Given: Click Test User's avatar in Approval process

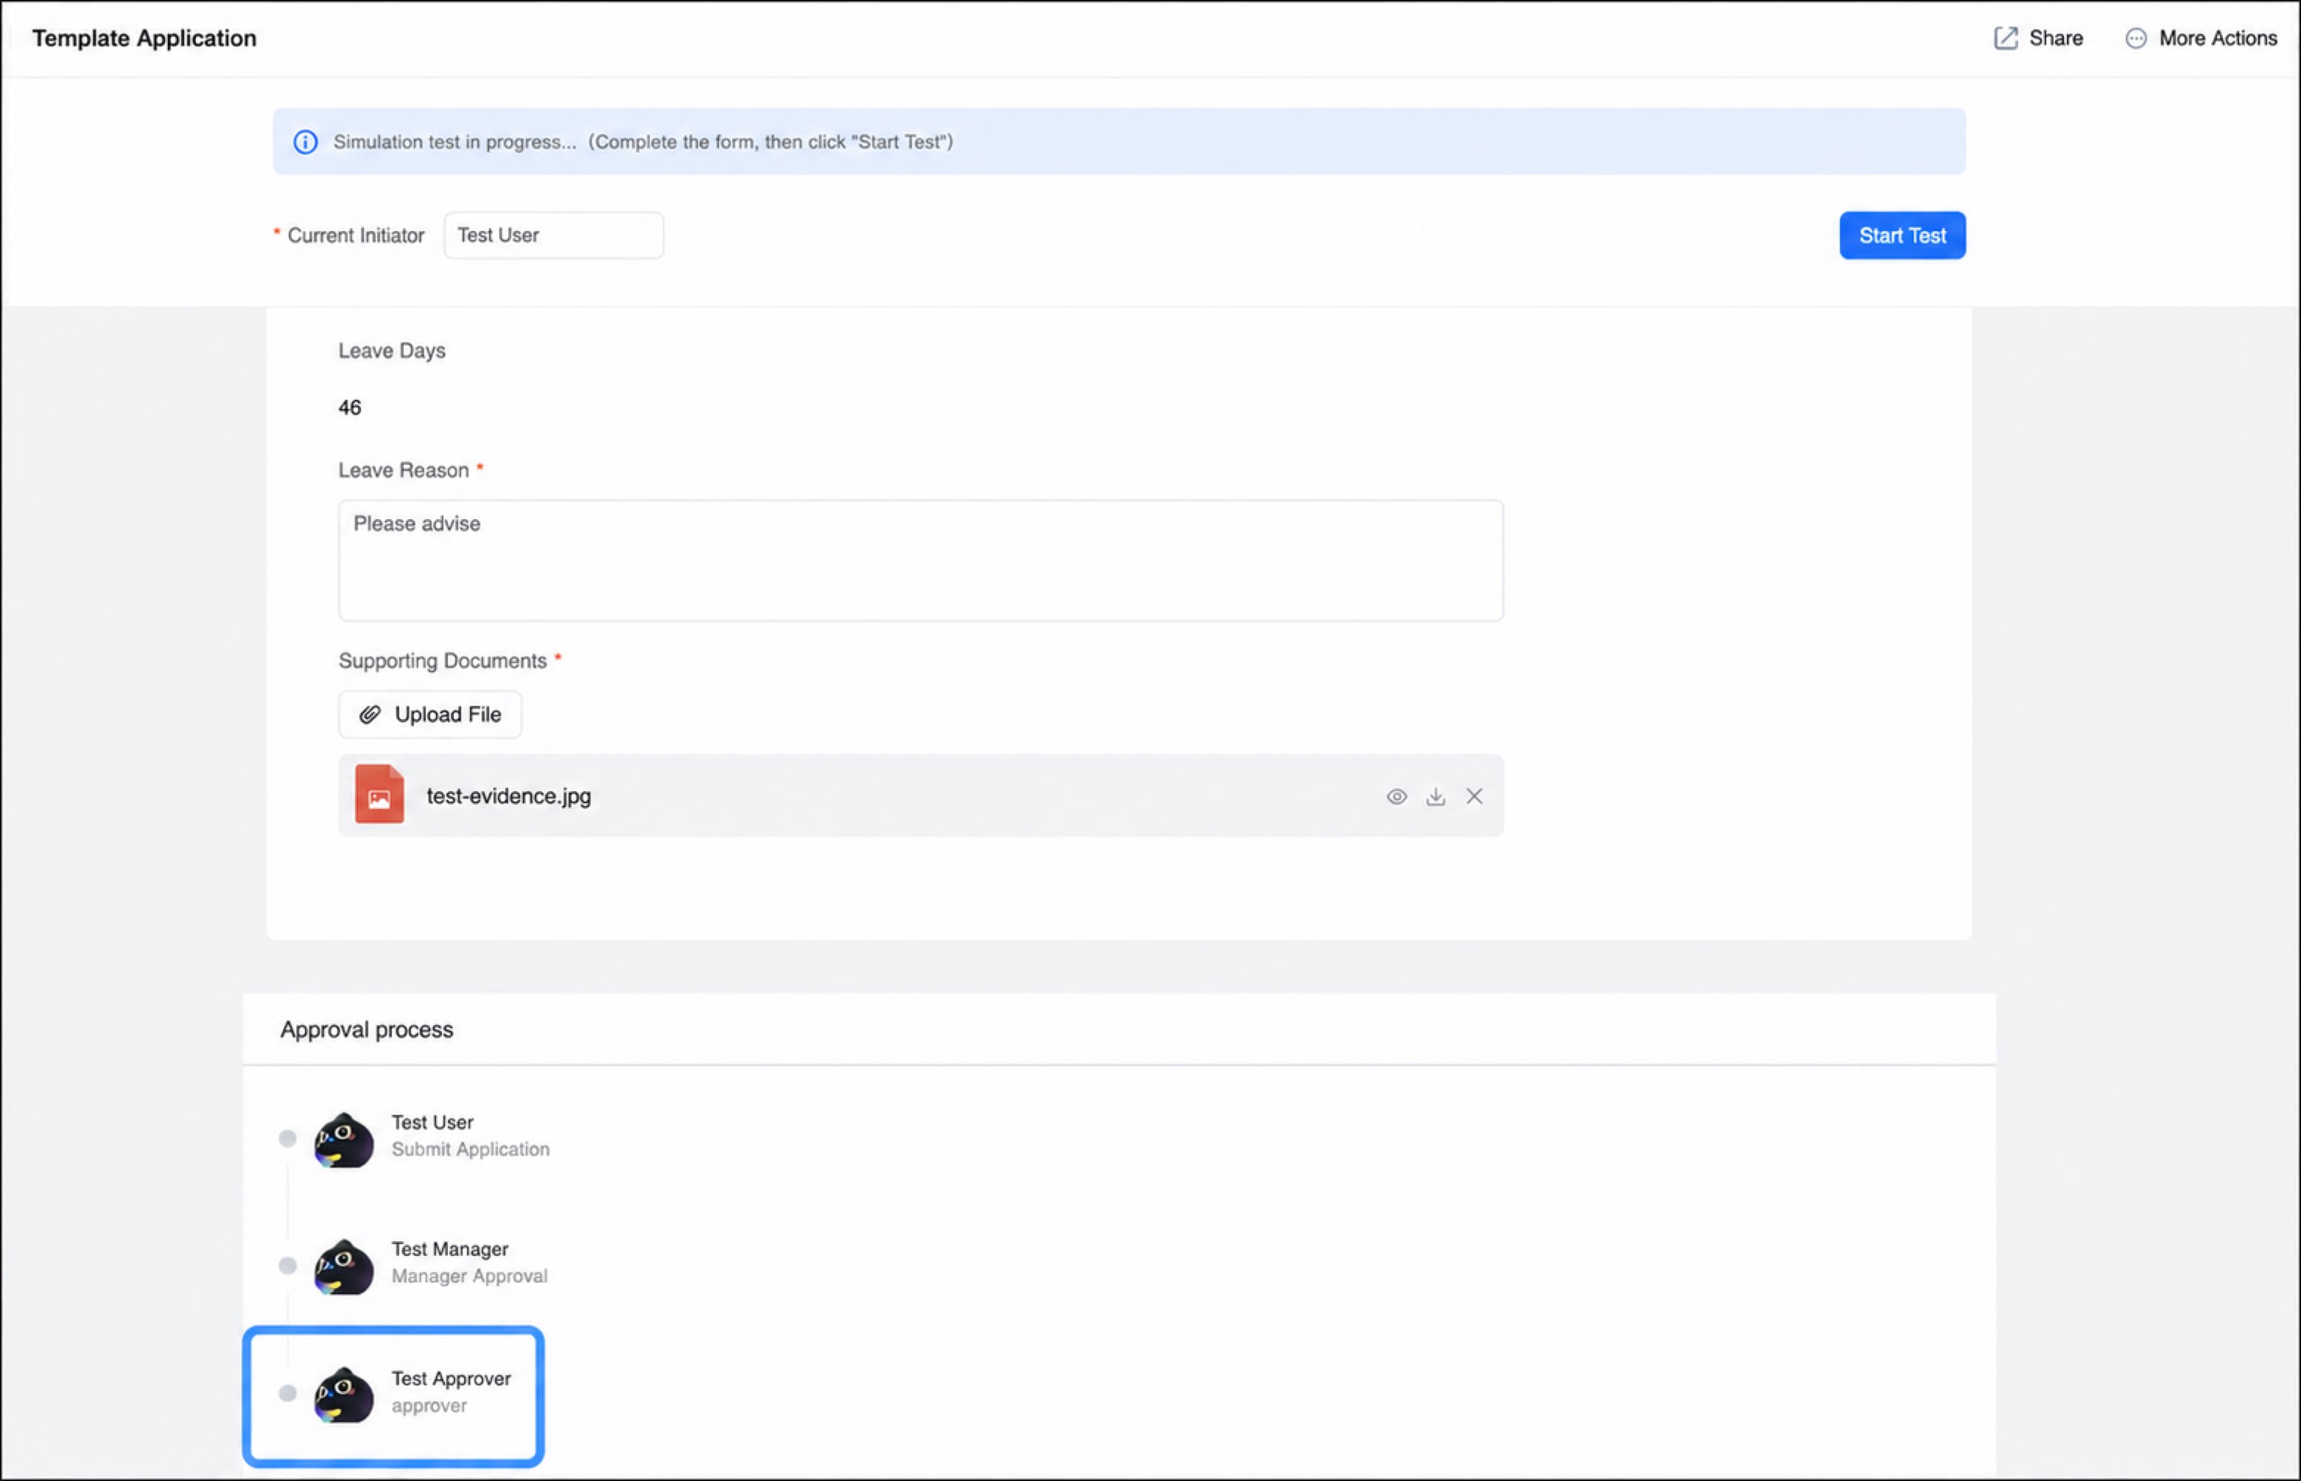Looking at the screenshot, I should coord(344,1139).
